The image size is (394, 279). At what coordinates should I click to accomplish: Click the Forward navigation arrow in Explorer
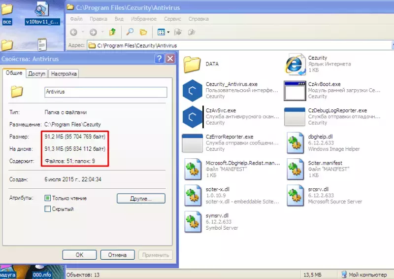[93, 32]
